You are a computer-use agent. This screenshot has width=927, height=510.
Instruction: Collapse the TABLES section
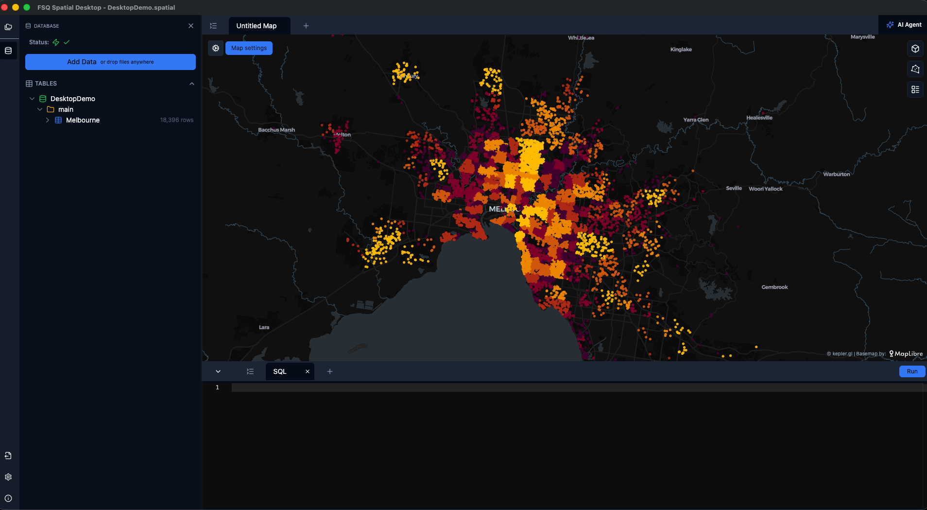pyautogui.click(x=191, y=84)
